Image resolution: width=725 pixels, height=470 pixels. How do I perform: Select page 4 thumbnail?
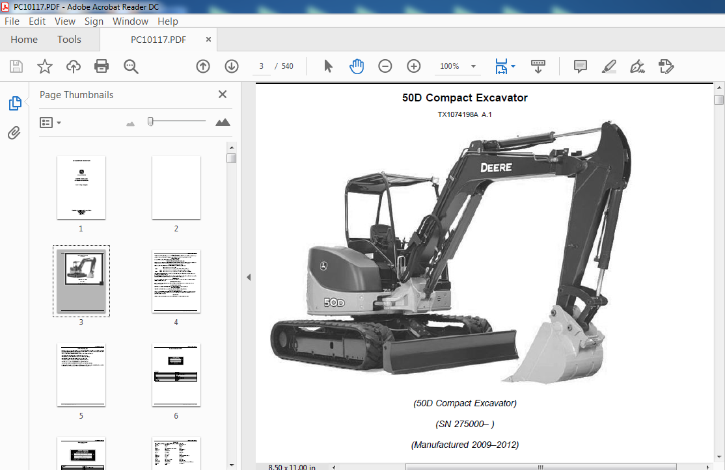tap(176, 281)
